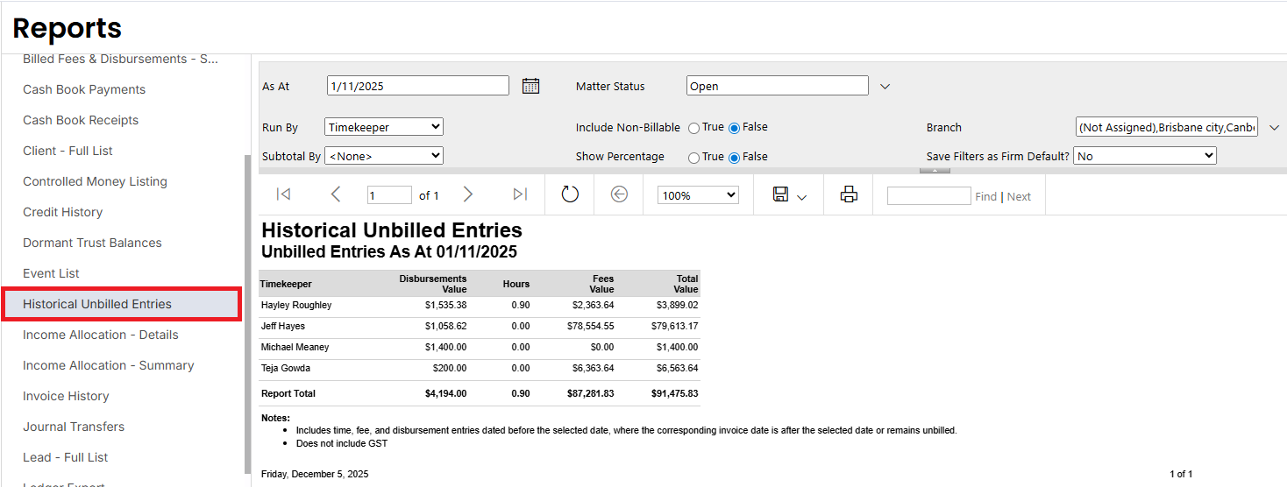Screen dimensions: 1287x487
Task: Set Include Non-Billable to False
Action: 735,128
